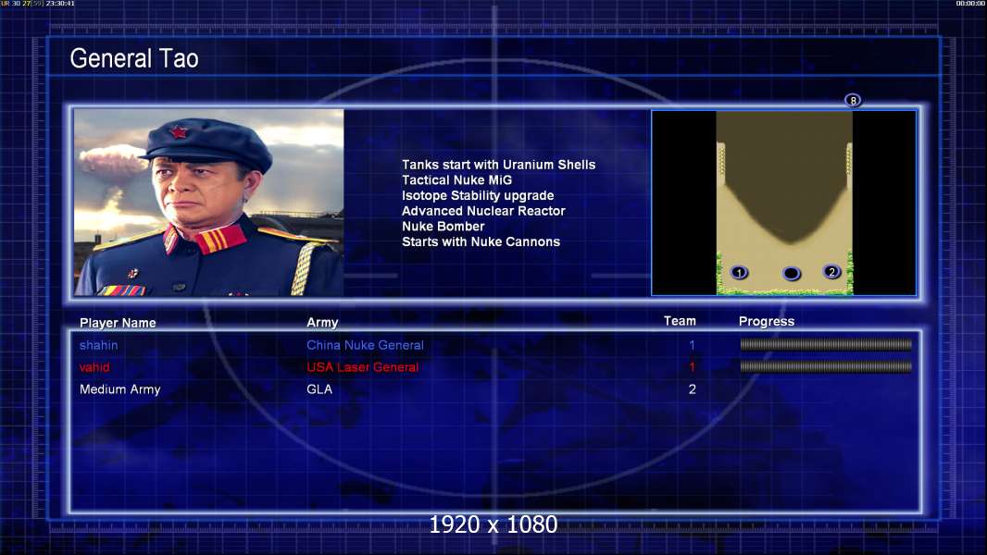Click start position marker 2 on the map
This screenshot has height=555, width=987.
pos(831,272)
